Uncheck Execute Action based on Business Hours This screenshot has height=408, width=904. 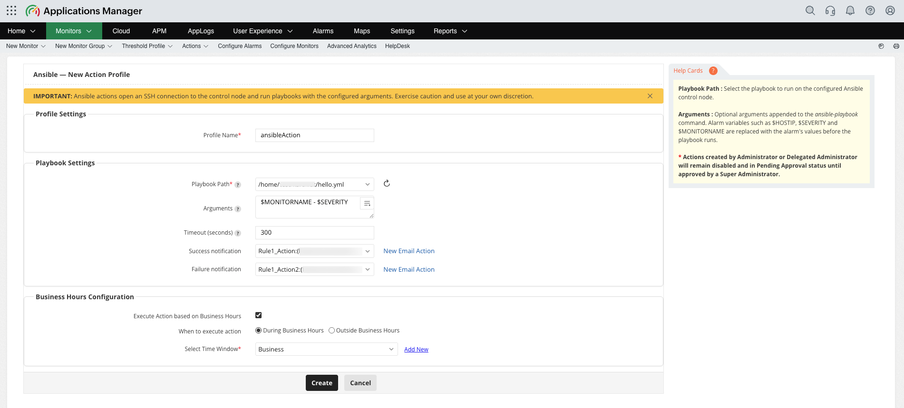click(x=259, y=315)
